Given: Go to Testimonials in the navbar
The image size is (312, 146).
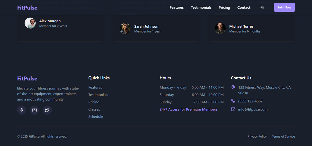Looking at the screenshot, I should pos(201,7).
